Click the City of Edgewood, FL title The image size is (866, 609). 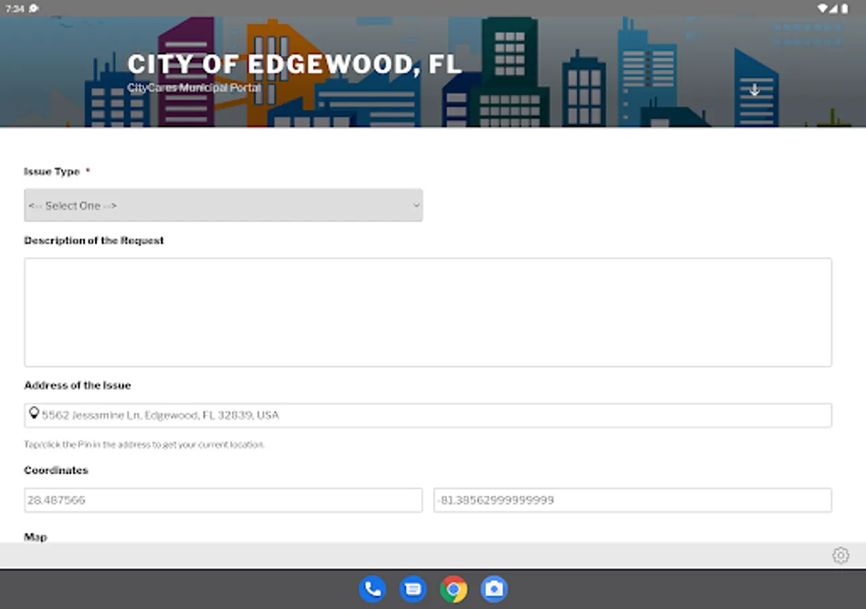pos(294,65)
